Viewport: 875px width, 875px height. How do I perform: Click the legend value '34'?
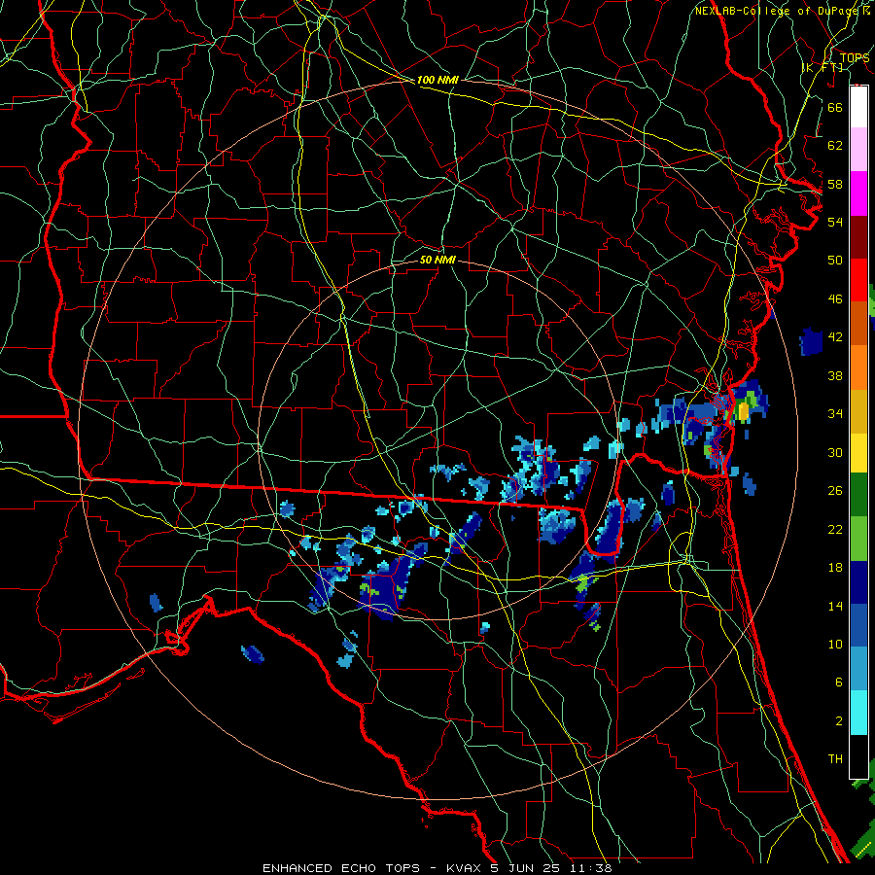[835, 414]
